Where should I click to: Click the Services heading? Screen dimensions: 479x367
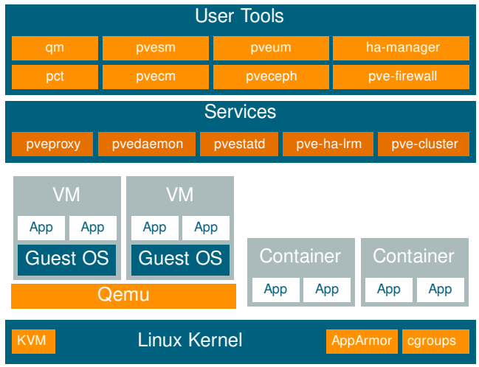[x=240, y=112]
